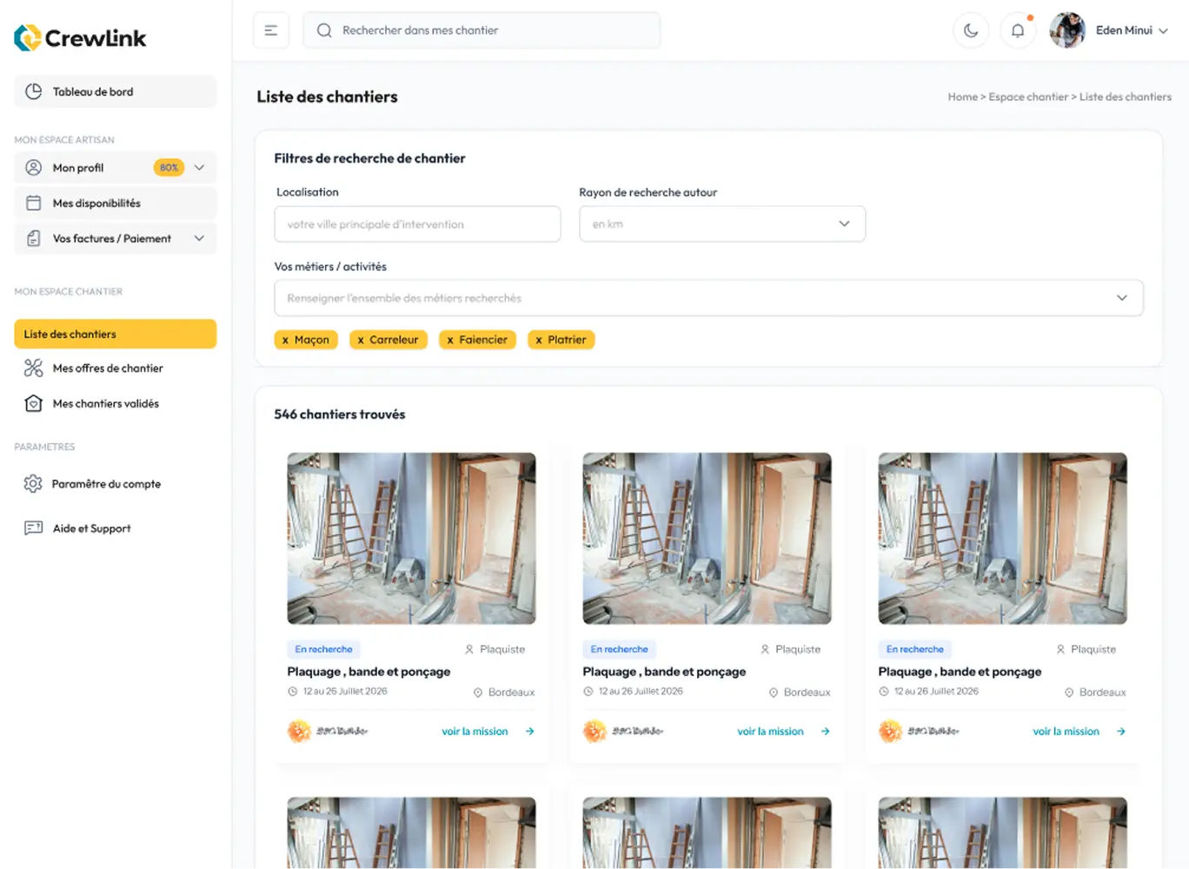Expand Vos factures / Paiement chevron

[199, 238]
